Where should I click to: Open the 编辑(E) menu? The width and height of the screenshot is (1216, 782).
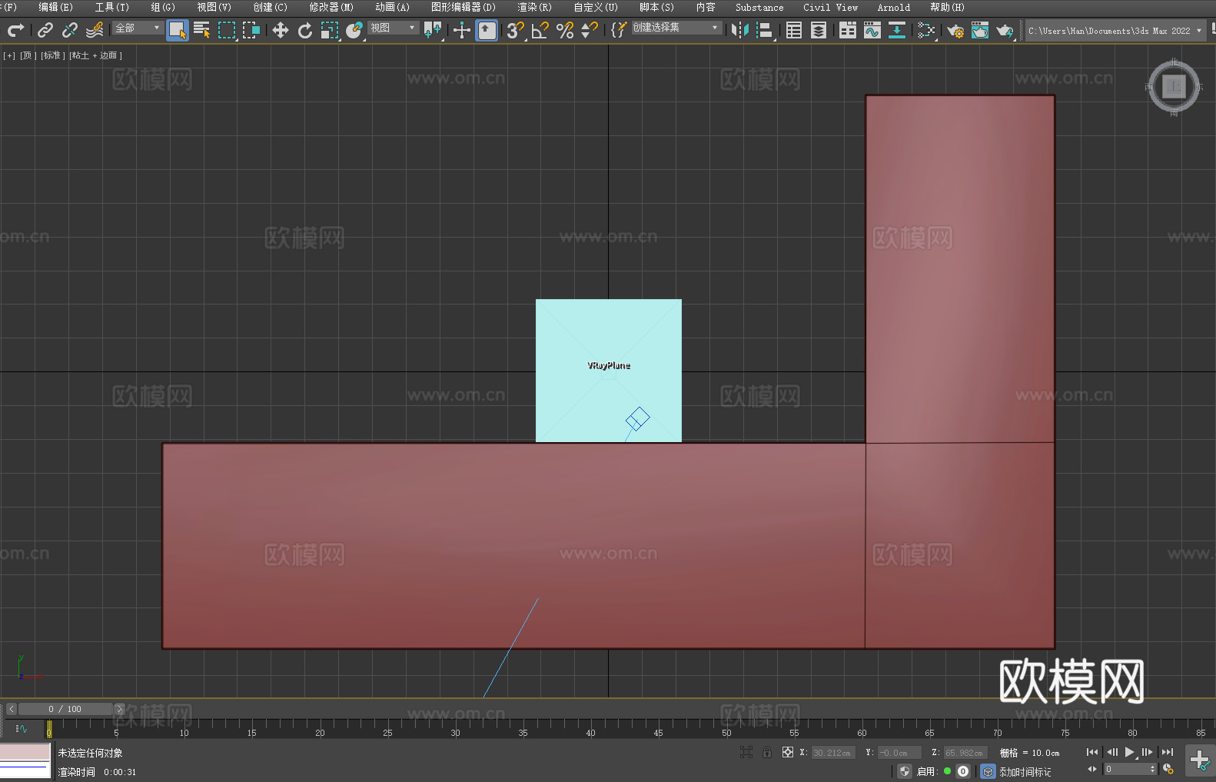pos(55,7)
